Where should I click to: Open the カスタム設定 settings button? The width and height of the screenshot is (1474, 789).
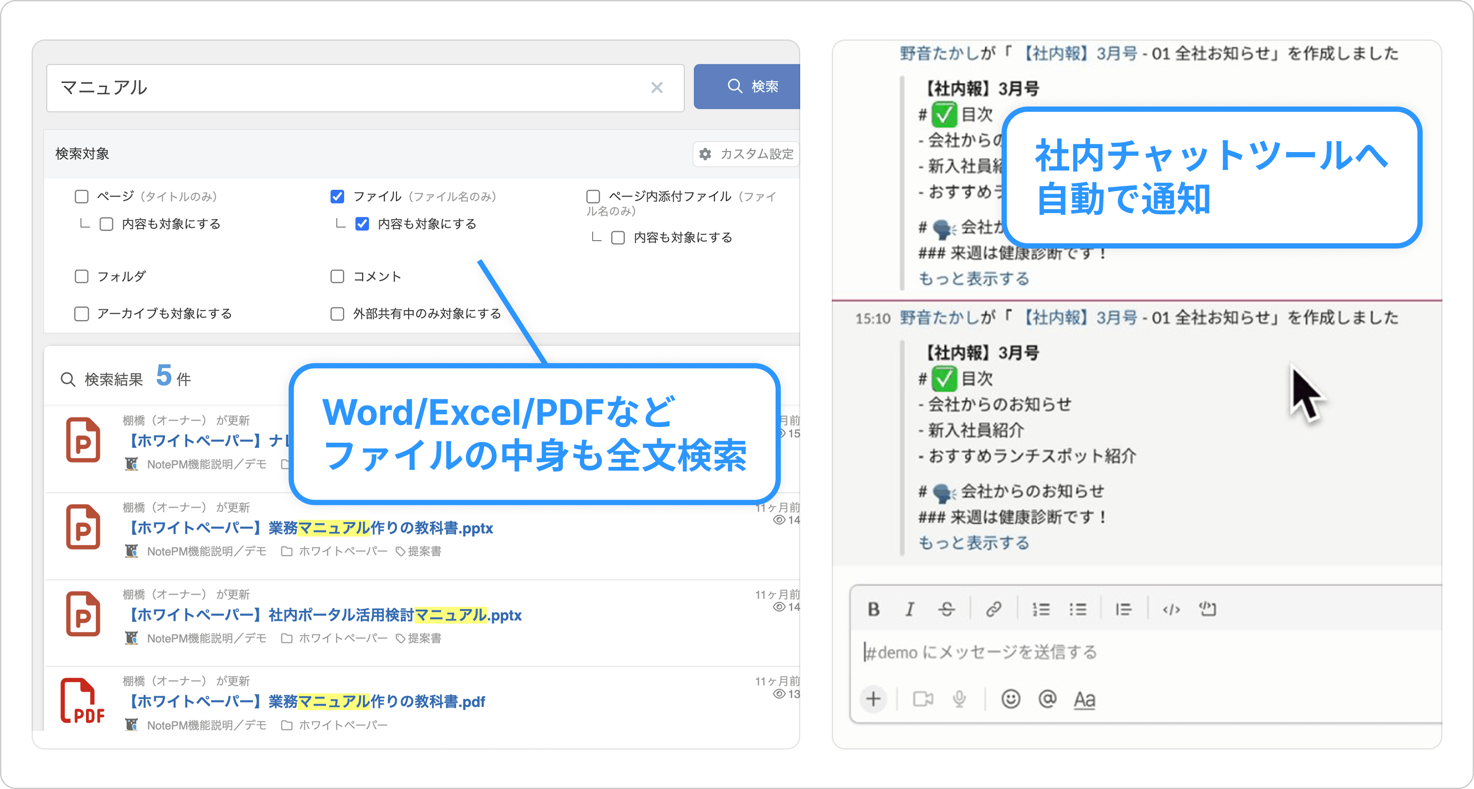coord(746,154)
